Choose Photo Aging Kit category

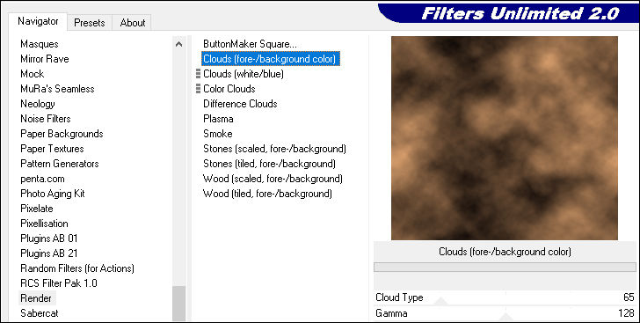[x=52, y=194]
